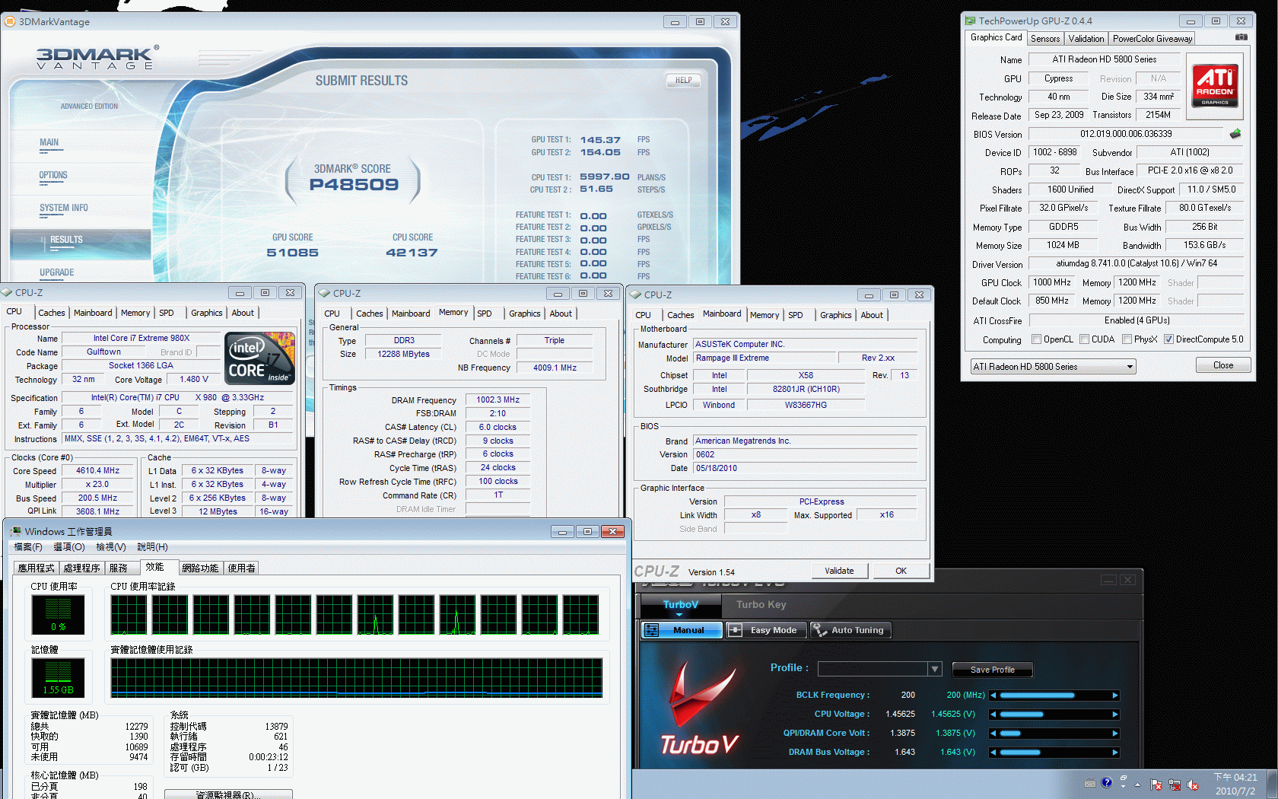Click the GPU-Z Close button

click(x=1223, y=365)
